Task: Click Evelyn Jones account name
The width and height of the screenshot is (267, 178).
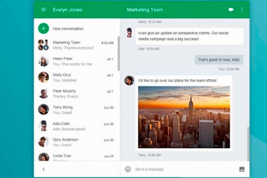Action: point(68,10)
